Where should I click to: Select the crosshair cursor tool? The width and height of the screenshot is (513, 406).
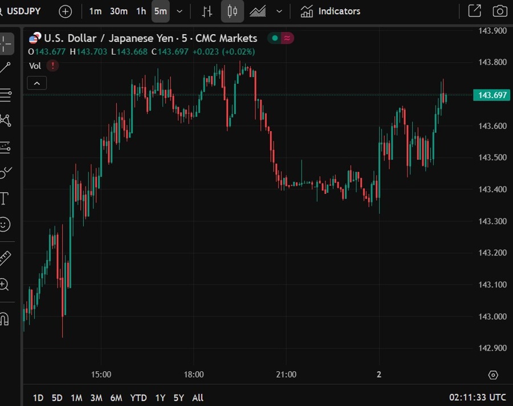pos(6,43)
